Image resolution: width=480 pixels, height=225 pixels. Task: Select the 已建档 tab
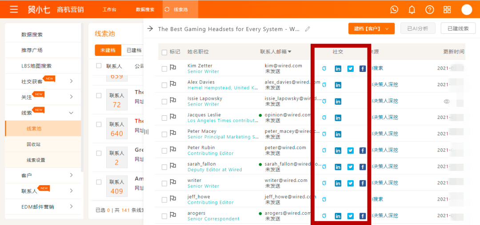pos(134,51)
